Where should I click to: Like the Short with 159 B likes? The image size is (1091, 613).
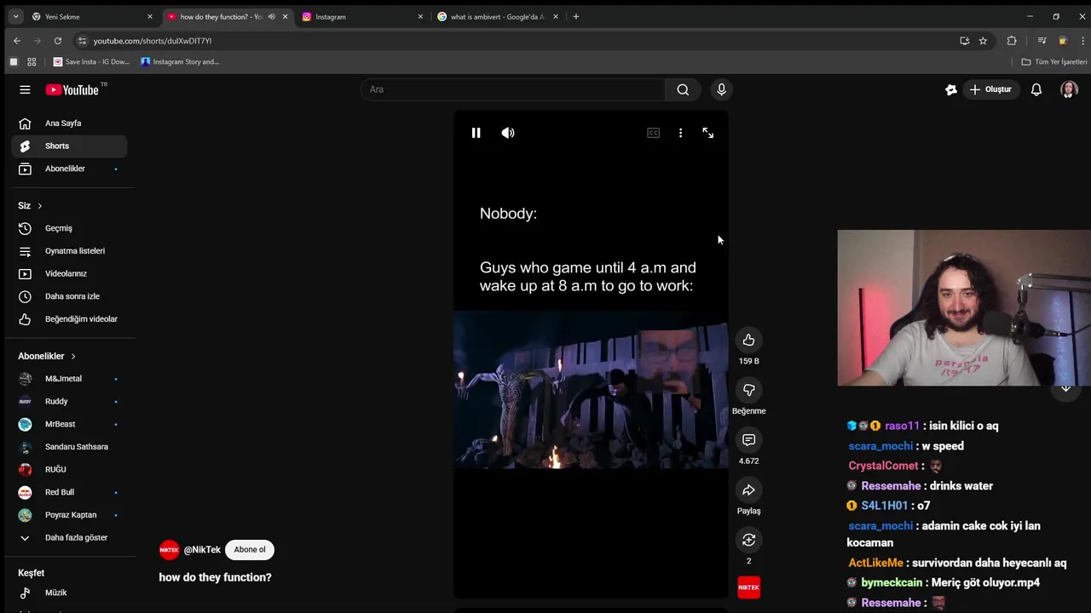[x=748, y=340]
